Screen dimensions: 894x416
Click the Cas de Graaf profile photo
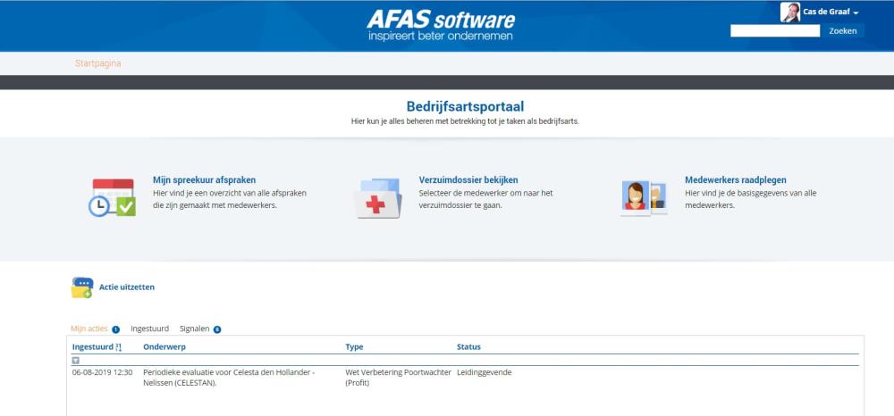click(x=790, y=12)
